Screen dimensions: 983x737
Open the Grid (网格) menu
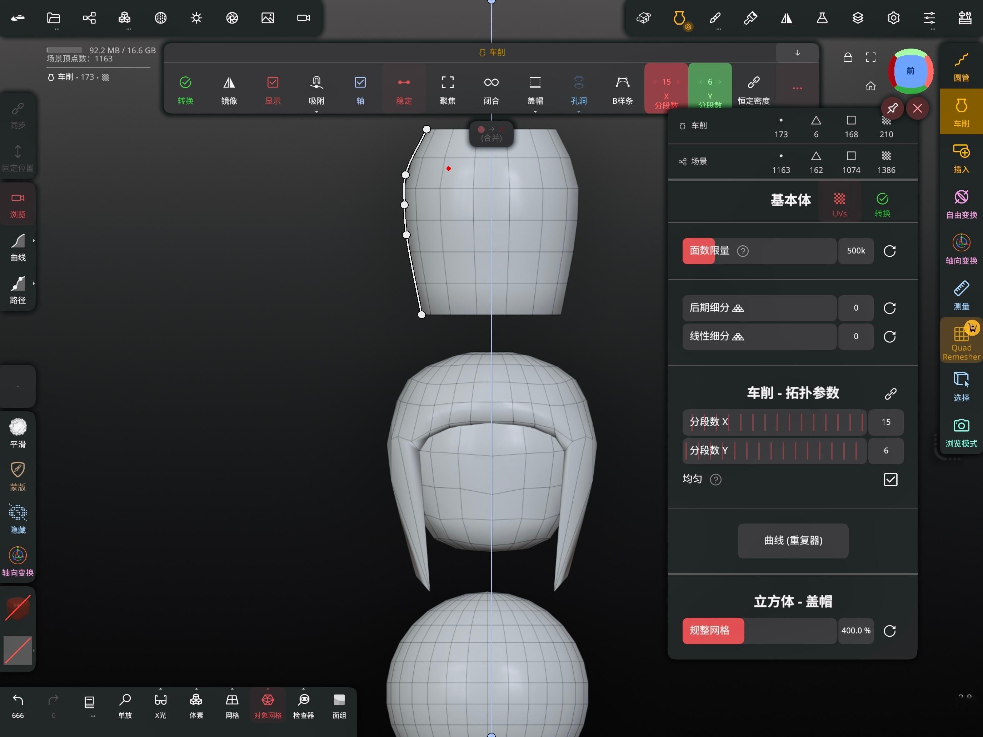tap(232, 706)
